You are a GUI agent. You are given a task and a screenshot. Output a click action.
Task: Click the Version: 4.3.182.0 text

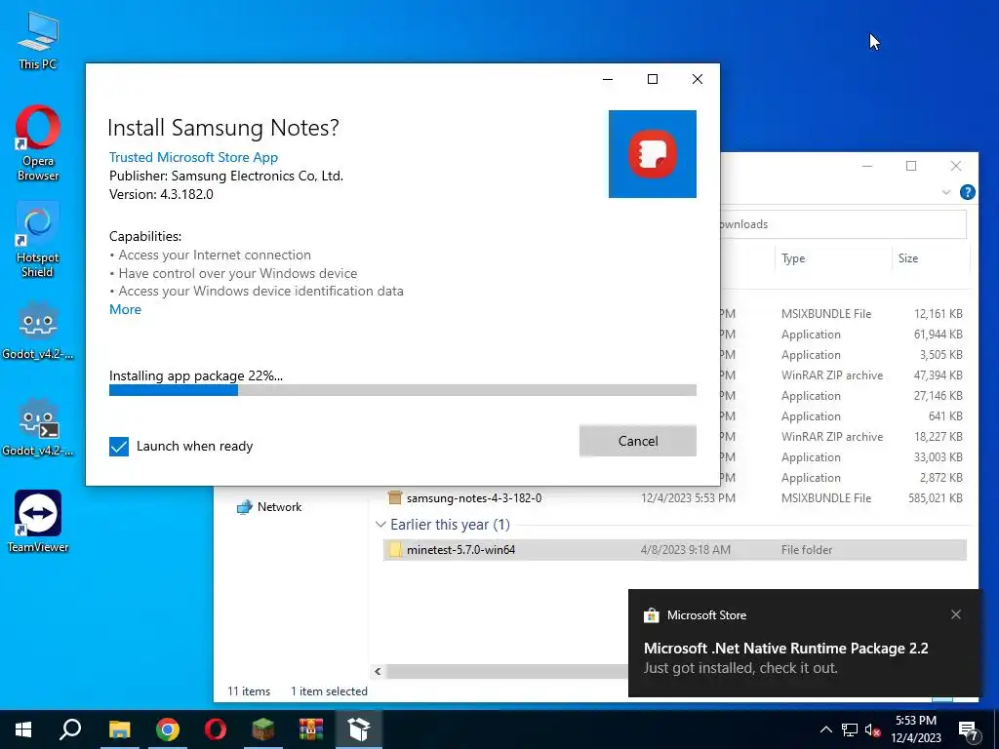(x=161, y=194)
